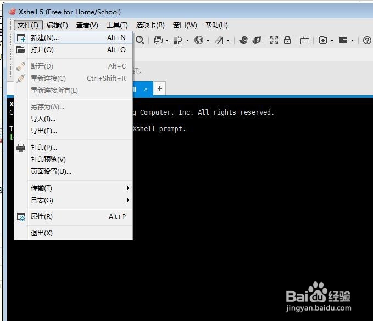The width and height of the screenshot is (373, 321).
Task: Click the Print toolbar icon
Action: pos(158,40)
